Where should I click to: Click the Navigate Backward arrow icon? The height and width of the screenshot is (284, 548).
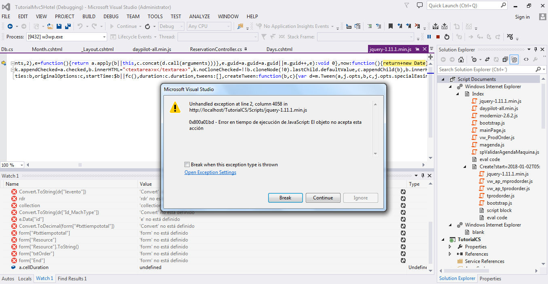(x=10, y=26)
